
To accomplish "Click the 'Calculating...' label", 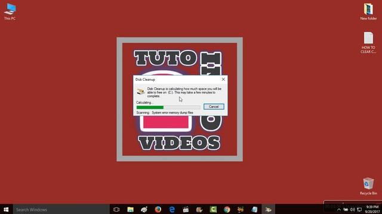I will point(144,102).
